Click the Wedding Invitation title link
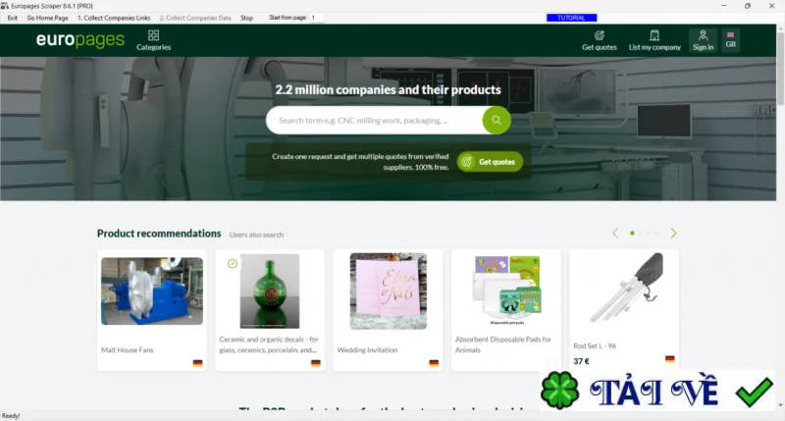Screen dimensions: 785x421 pyautogui.click(x=367, y=350)
